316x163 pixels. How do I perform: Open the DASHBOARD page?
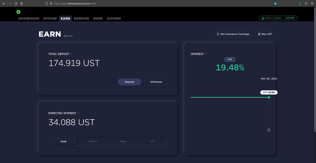pyautogui.click(x=29, y=18)
